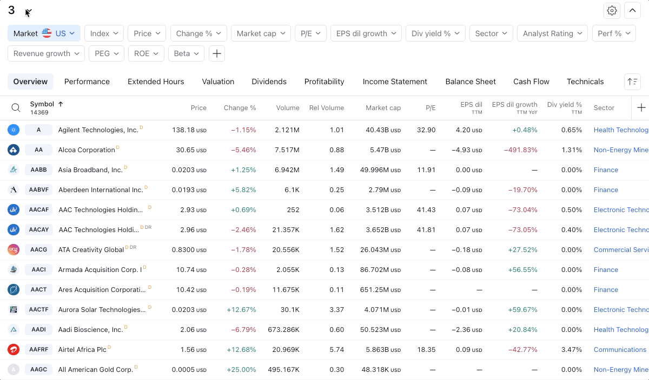The image size is (649, 380).
Task: Click the Airtel Africa red logo
Action: 14,350
